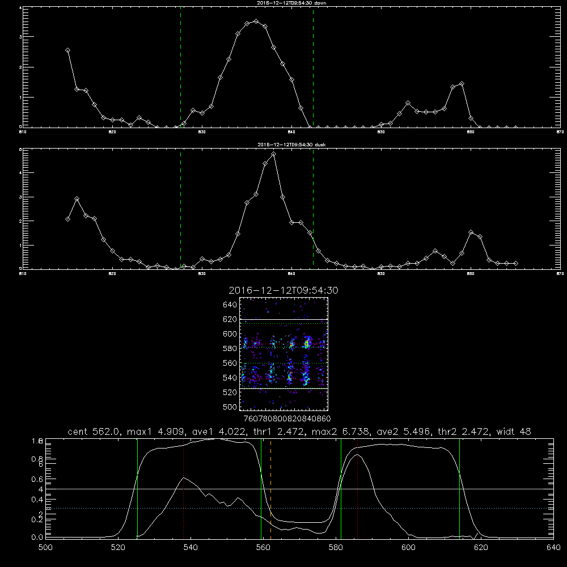Select the highest diamond marker in dawn plot

click(256, 22)
